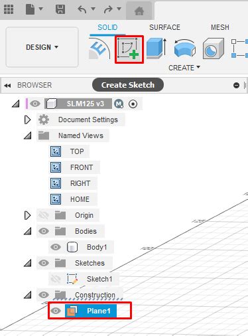Click the HOME named view icon

pyautogui.click(x=56, y=199)
